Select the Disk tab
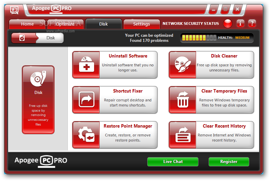The height and width of the screenshot is (181, 270). click(x=103, y=24)
